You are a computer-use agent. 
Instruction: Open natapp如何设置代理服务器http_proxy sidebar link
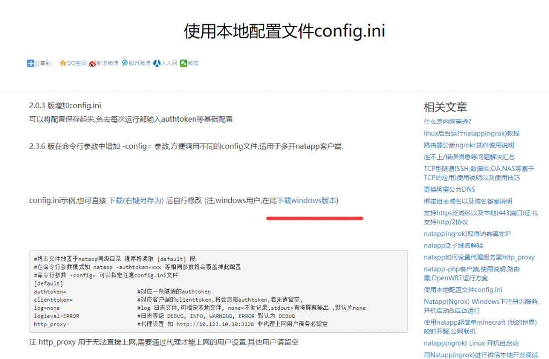(479, 257)
